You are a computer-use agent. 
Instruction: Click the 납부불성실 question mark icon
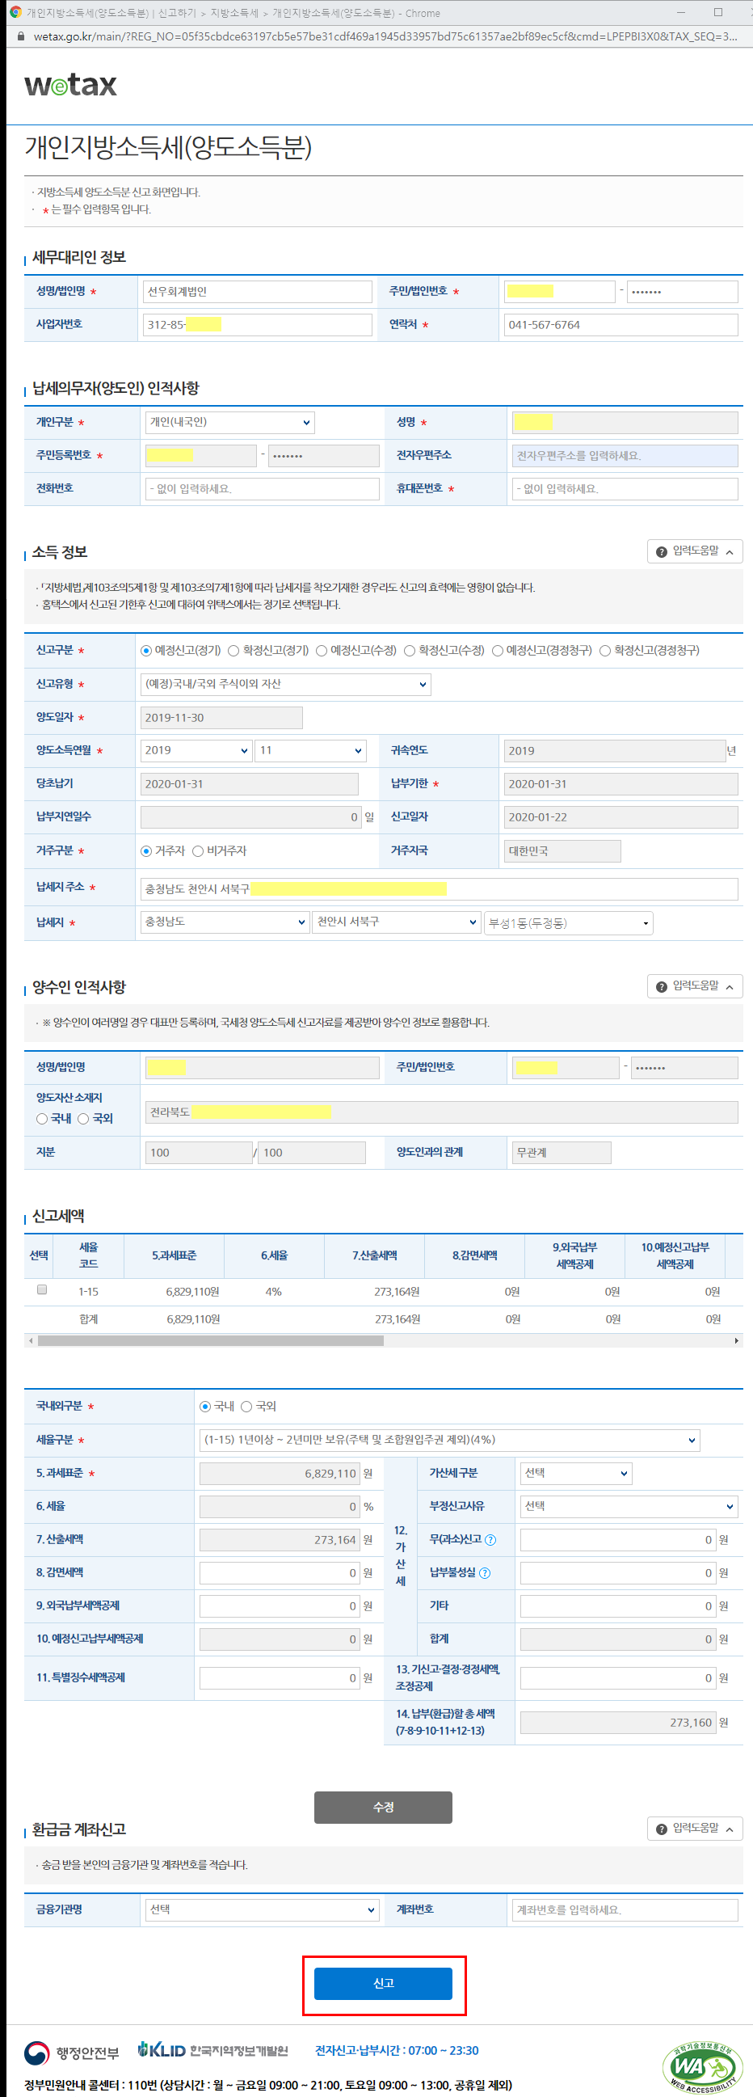[485, 1574]
